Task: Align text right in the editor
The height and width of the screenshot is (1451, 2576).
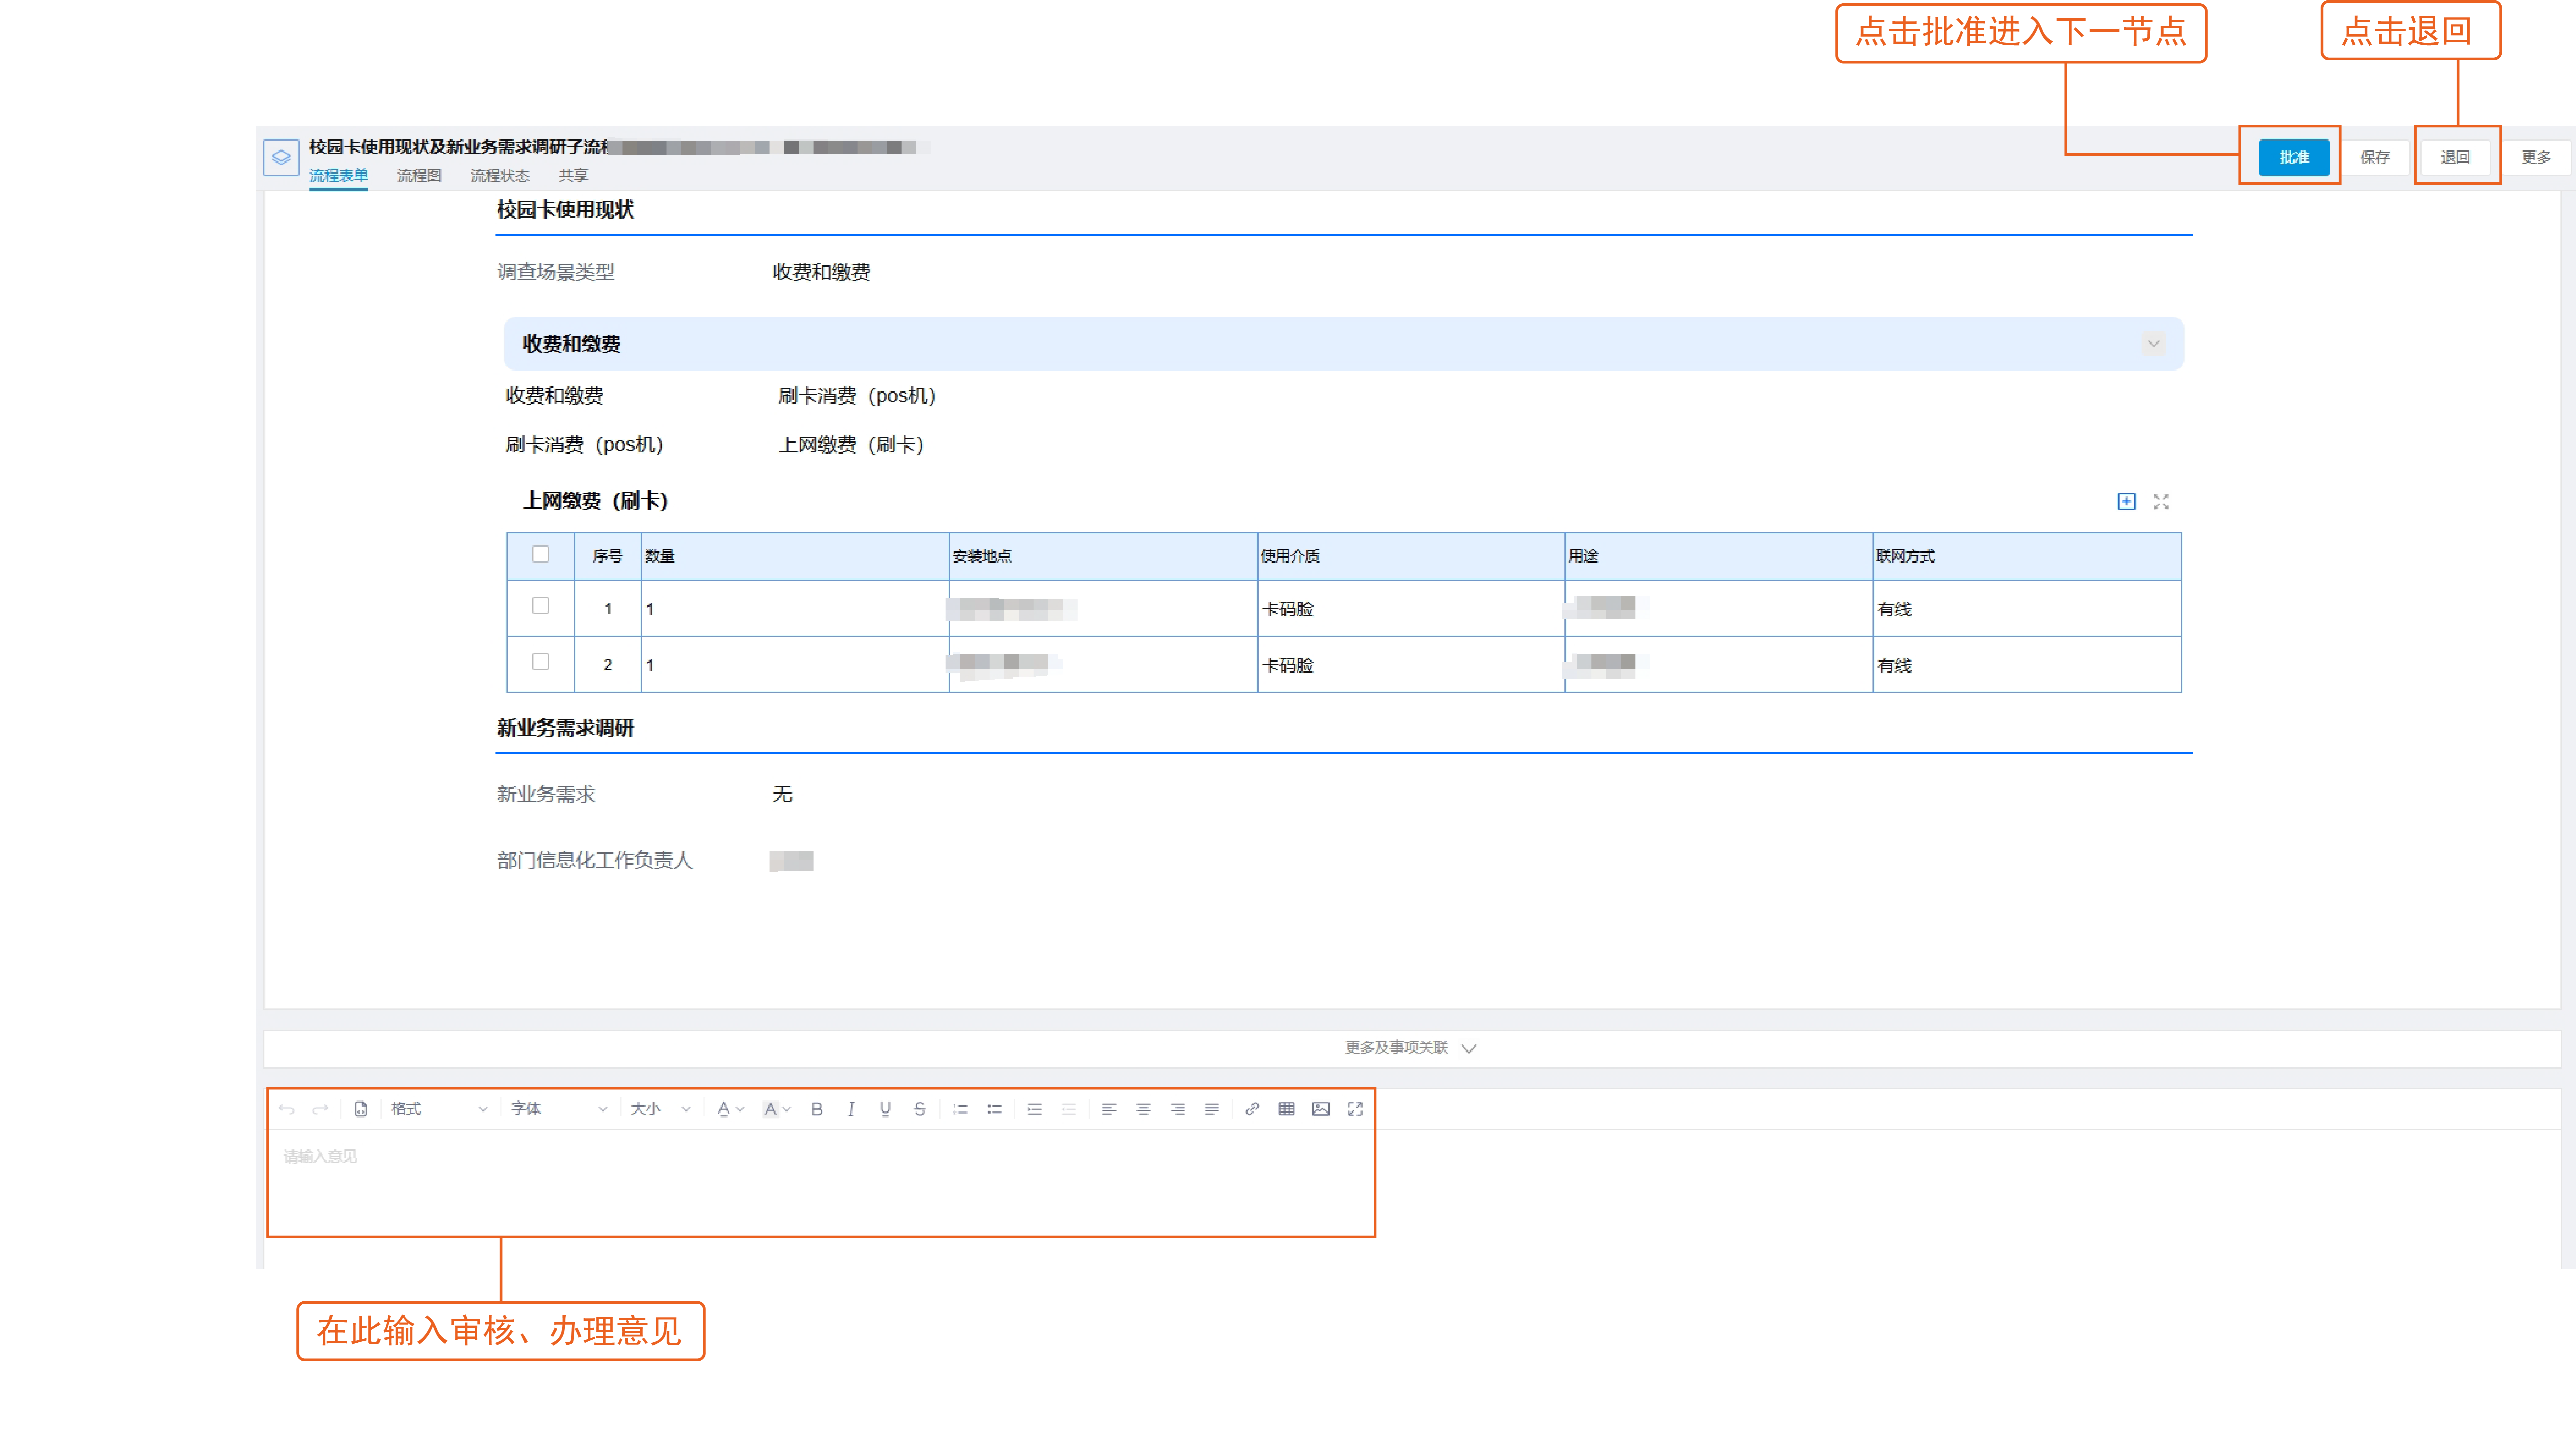Action: point(1178,1109)
